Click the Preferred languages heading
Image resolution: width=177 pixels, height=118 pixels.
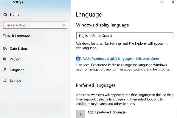click(x=96, y=85)
